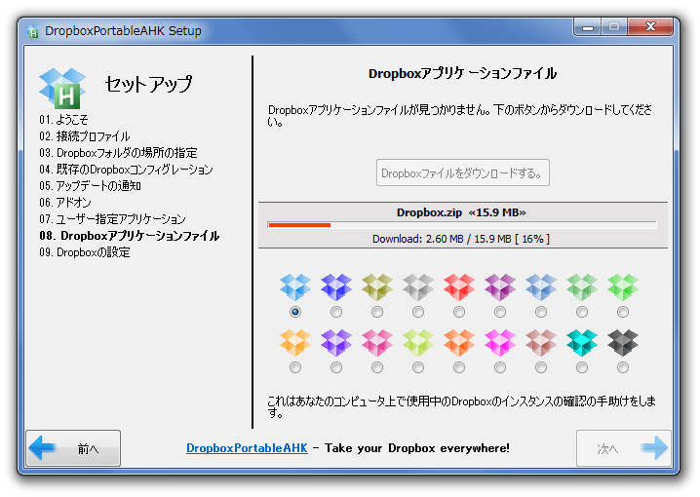Click the red Dropbox icon

(459, 287)
